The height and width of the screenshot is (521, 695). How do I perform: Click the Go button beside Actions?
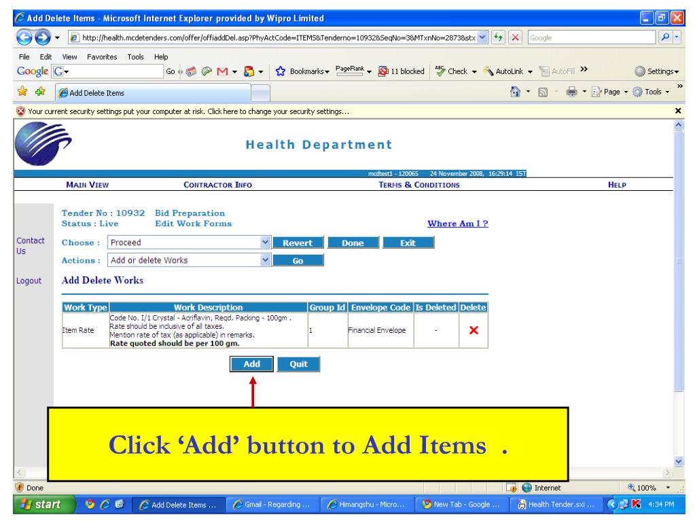pos(298,261)
